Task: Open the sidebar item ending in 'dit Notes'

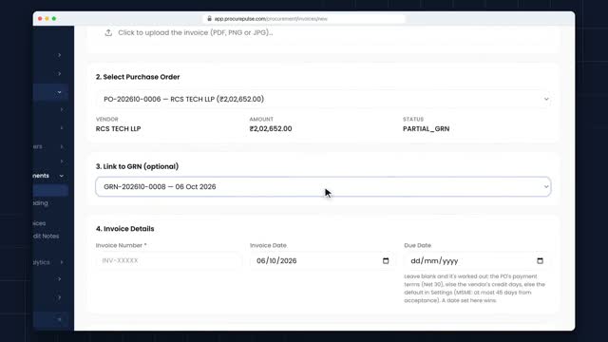Action: [47, 237]
